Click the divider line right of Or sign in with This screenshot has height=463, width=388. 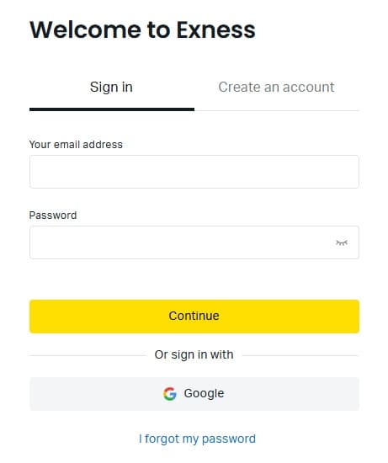[x=300, y=356]
